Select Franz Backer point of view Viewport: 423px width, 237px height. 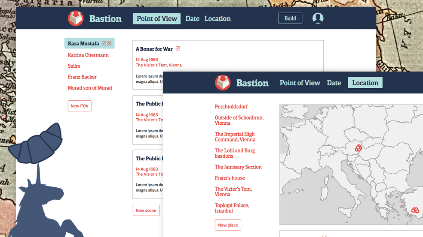point(82,77)
